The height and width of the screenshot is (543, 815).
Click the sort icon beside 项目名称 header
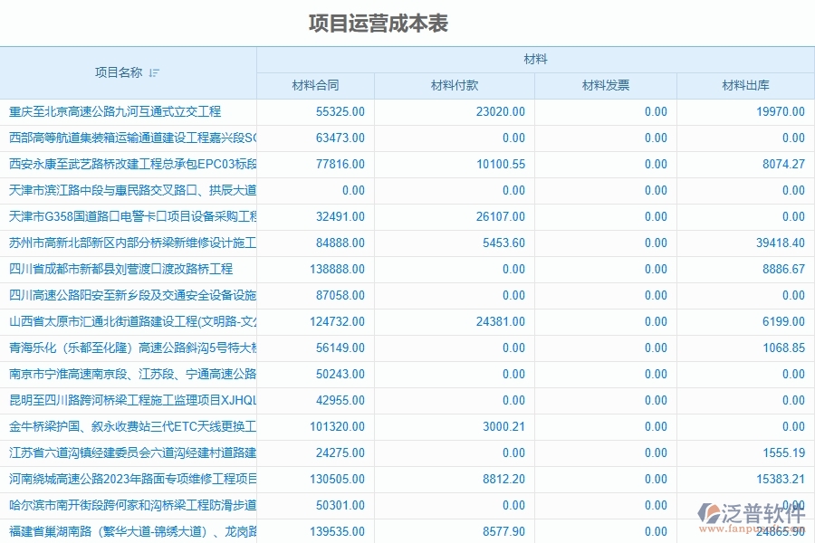(x=152, y=72)
